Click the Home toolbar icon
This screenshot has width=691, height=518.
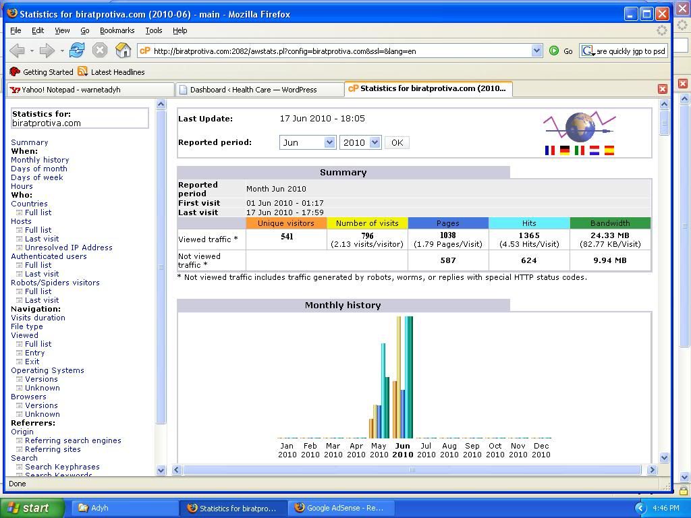click(x=123, y=51)
